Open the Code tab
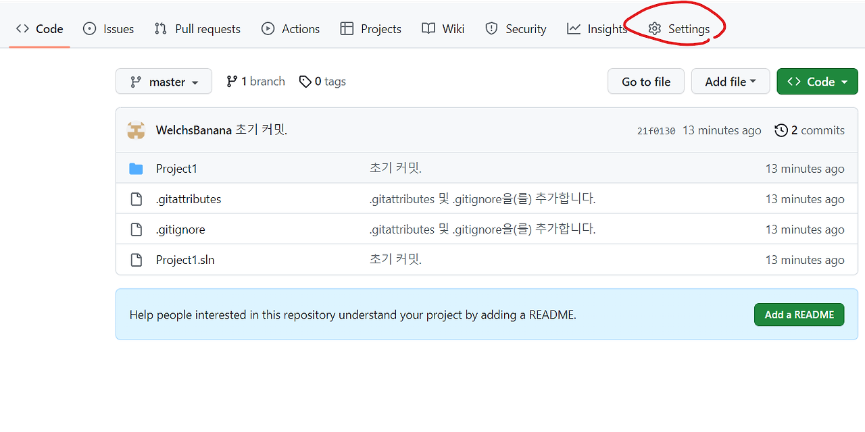Screen dimensions: 865x432 (x=39, y=29)
